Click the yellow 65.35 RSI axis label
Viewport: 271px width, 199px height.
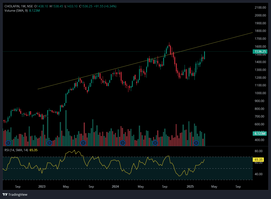[259, 160]
